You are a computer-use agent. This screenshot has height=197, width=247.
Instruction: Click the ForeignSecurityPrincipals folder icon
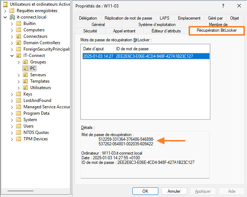tap(19, 49)
